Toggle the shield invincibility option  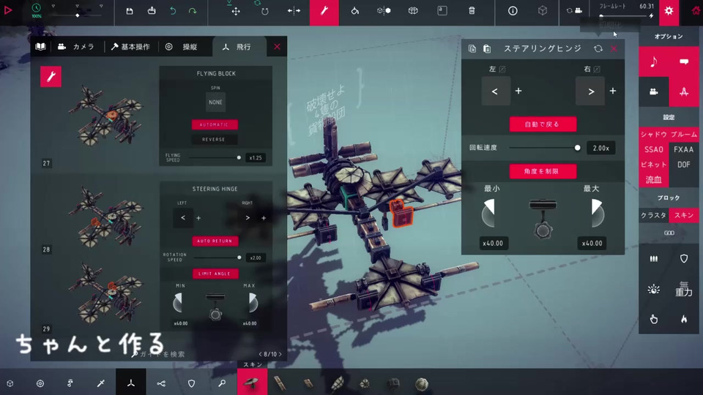click(x=684, y=258)
